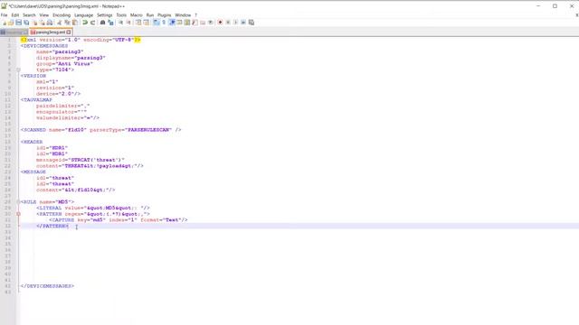This screenshot has width=579, height=325.
Task: Print the document using toolbar icon
Action: [50, 23]
